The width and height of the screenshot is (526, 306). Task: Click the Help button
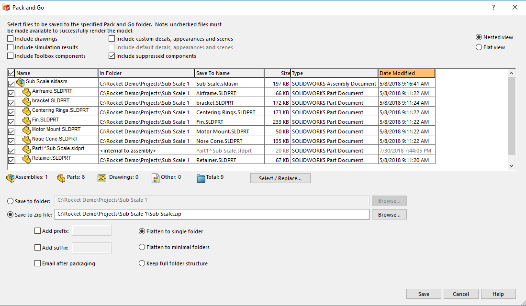point(498,294)
